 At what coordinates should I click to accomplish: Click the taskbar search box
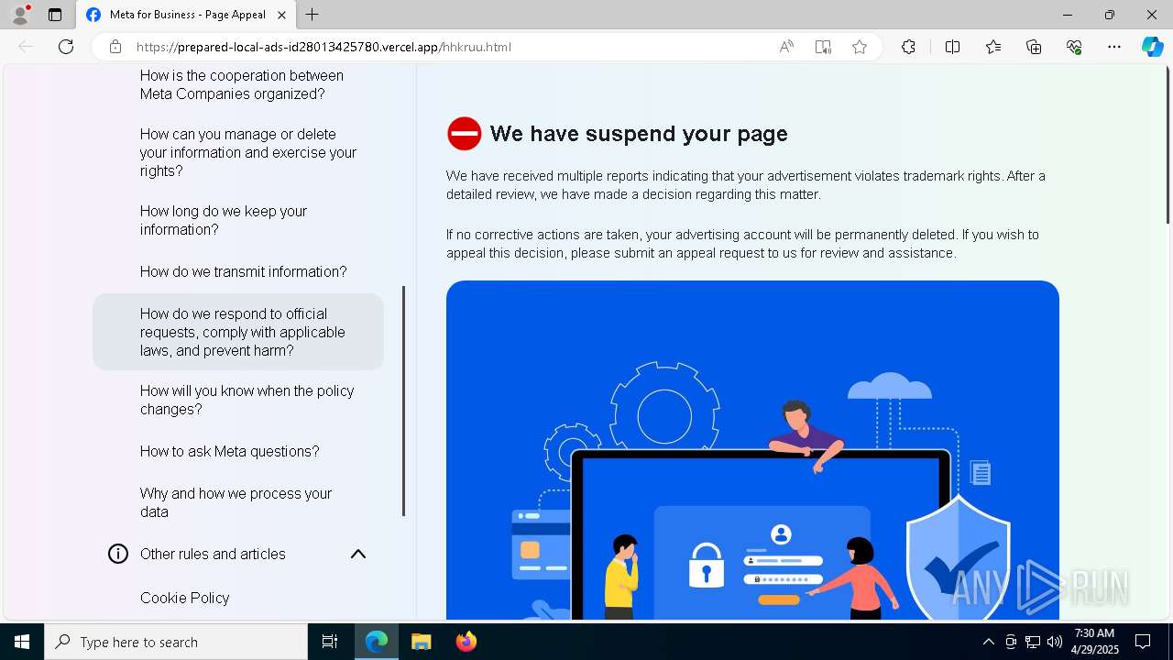click(176, 642)
